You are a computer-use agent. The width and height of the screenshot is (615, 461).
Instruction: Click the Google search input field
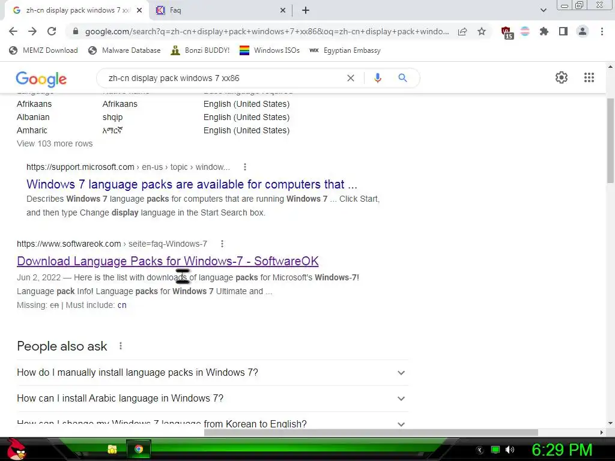[x=223, y=78]
